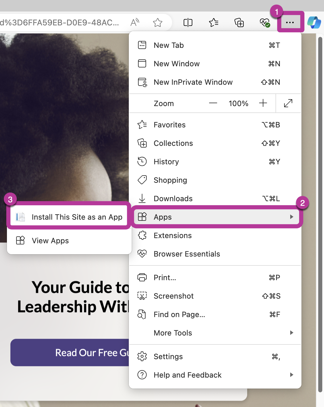
Task: Click the Settings and more ellipsis button
Action: click(x=290, y=22)
